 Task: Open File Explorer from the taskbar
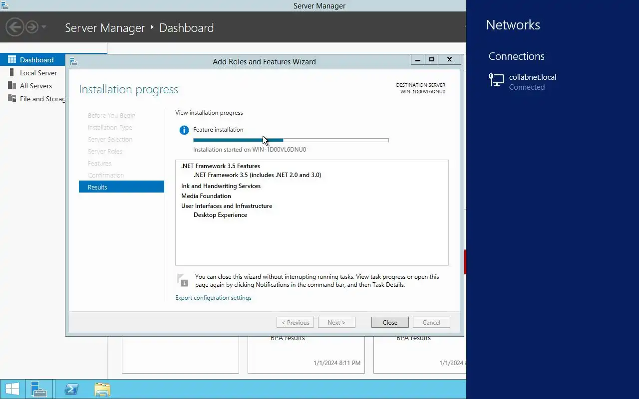[102, 389]
